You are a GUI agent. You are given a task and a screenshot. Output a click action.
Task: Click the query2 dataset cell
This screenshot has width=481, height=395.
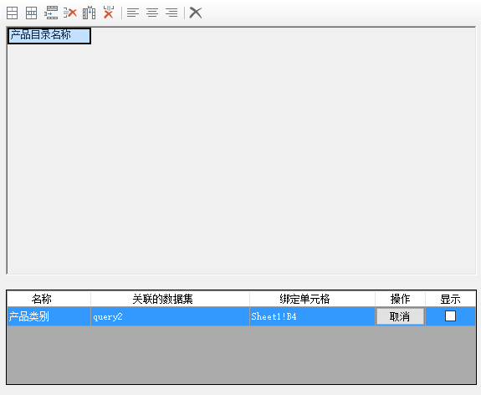click(x=171, y=316)
